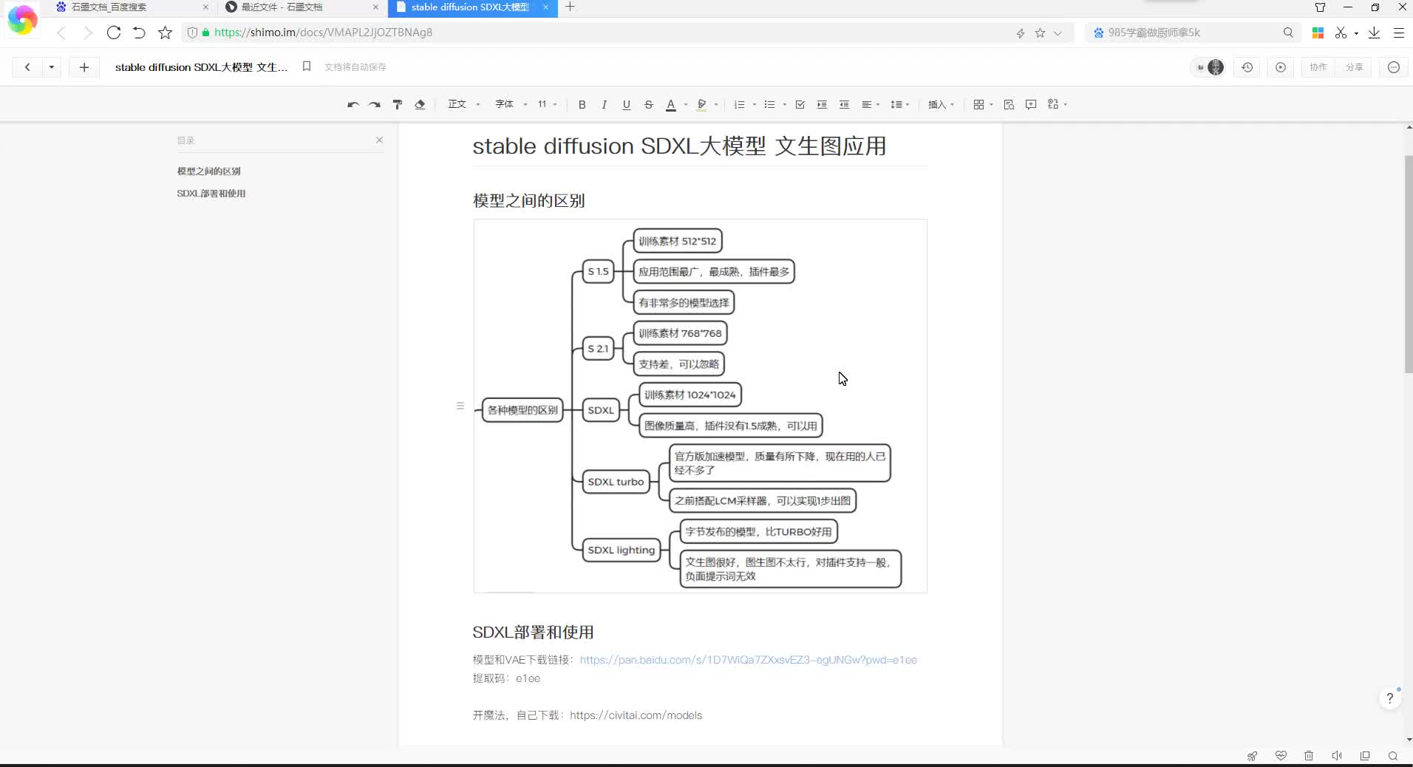Screen dimensions: 1413x767
Task: Click the 协作 collaborate button
Action: coord(1318,67)
